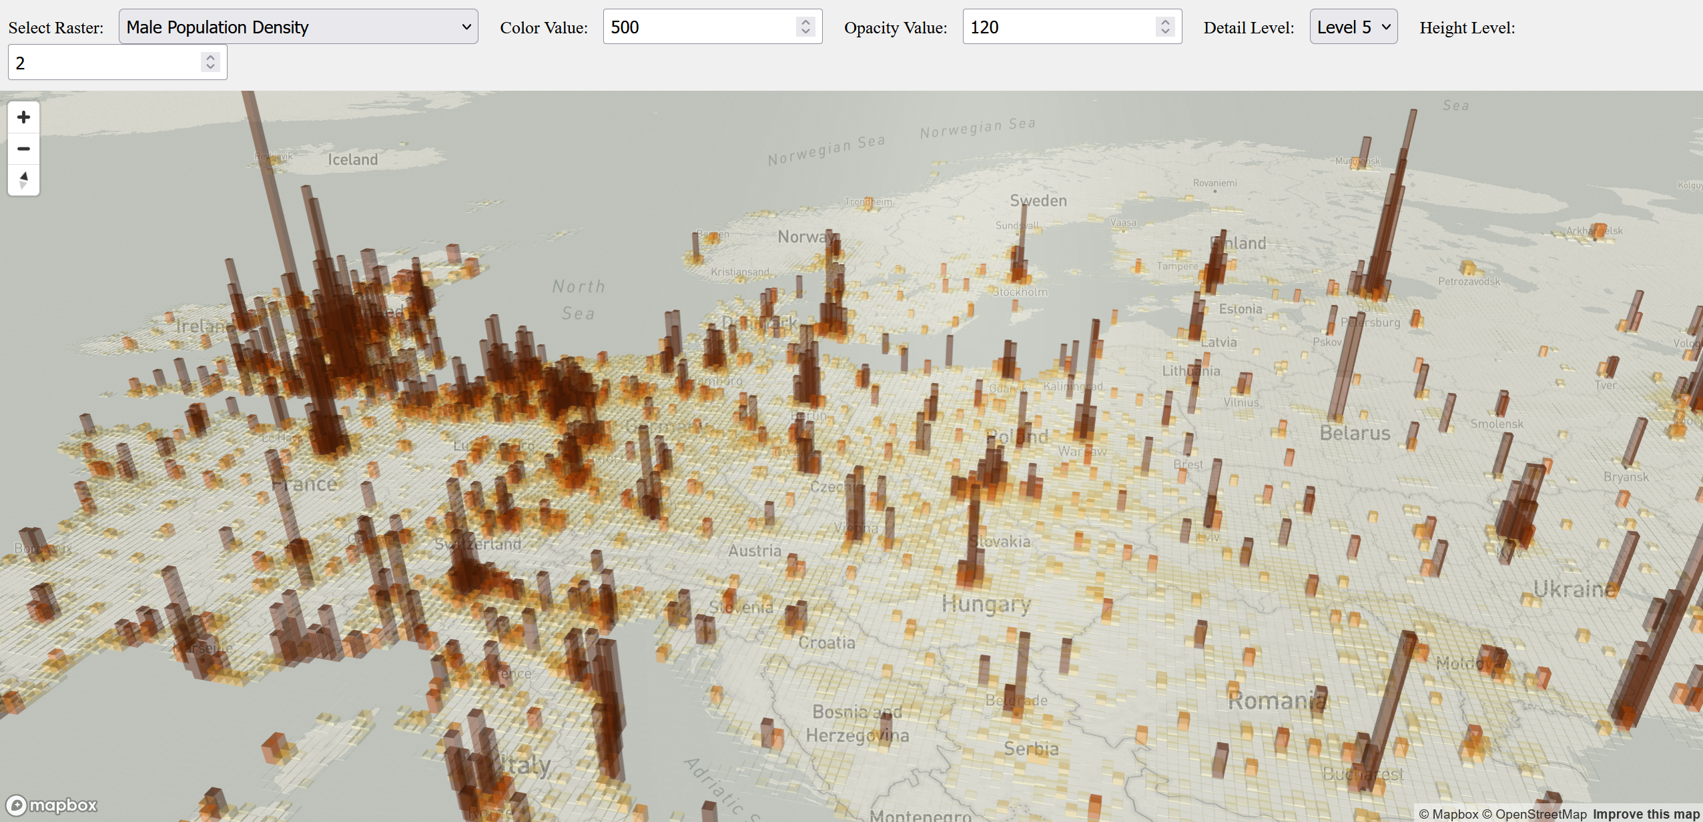Viewport: 1703px width, 822px height.
Task: Open the Mapbox logo link
Action: point(52,805)
